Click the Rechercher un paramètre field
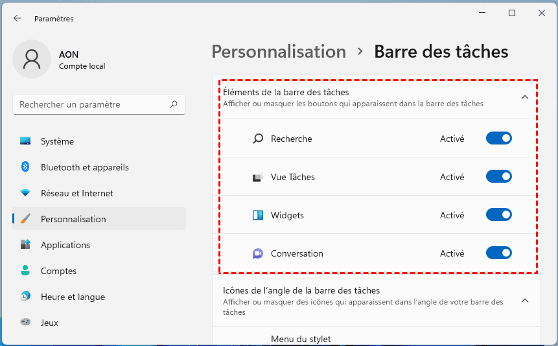Screen dimensions: 558x346 pos(91,104)
